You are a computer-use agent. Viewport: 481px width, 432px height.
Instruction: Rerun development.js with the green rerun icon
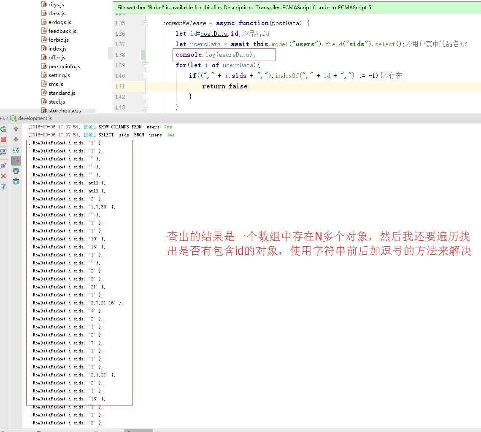(x=3, y=129)
